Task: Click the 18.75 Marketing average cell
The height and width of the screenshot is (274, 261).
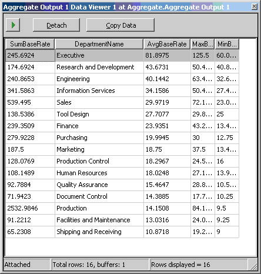Action: click(167, 149)
